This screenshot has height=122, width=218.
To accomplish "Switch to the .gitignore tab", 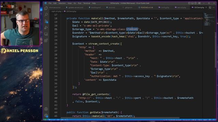I will click(x=127, y=7).
